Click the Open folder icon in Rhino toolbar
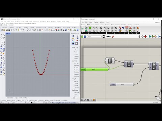Viewport: 162px width, 121px height. point(4,30)
